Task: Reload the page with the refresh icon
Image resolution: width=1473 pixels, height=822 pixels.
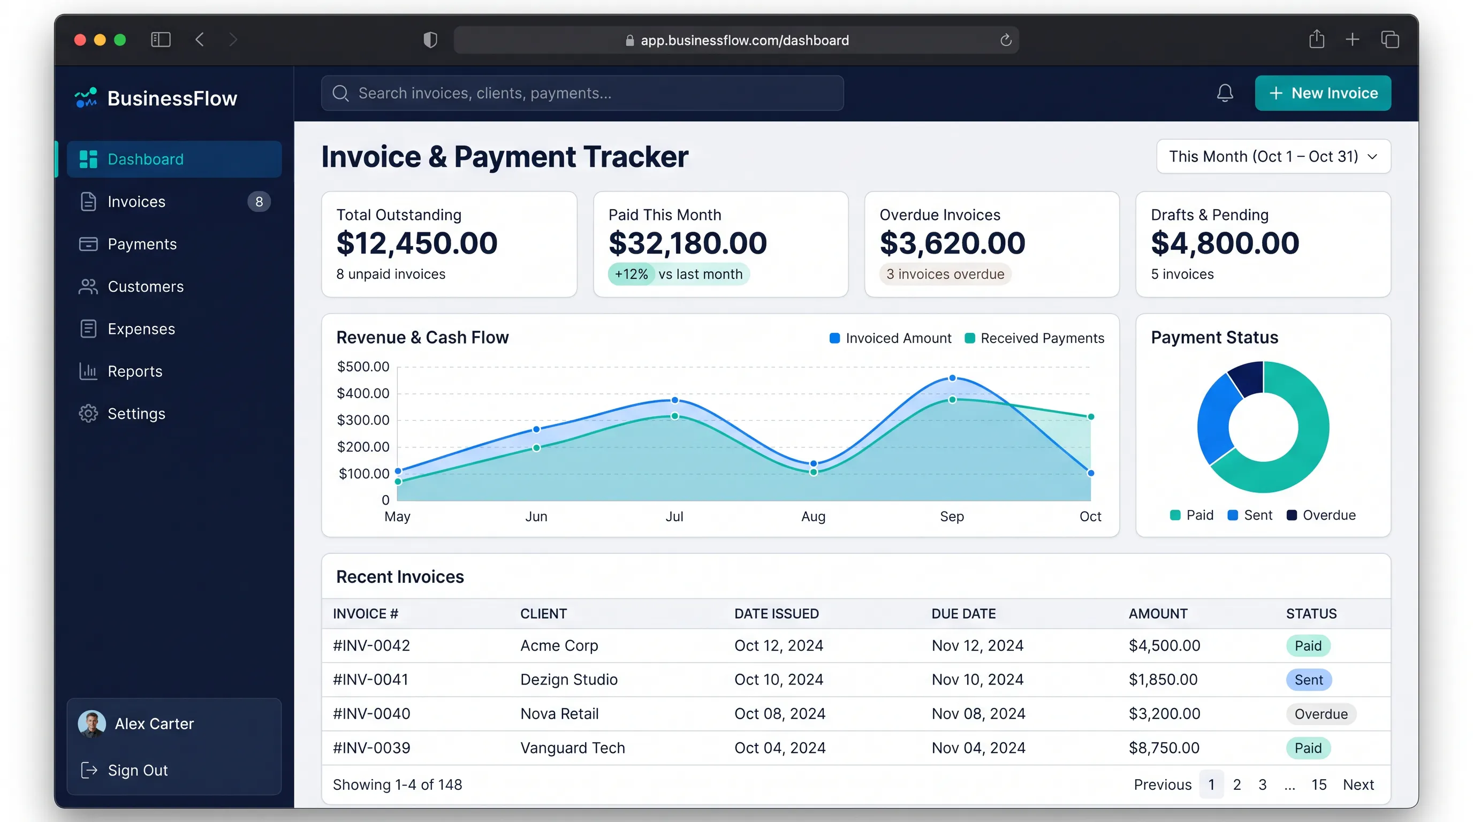Action: (x=1006, y=40)
